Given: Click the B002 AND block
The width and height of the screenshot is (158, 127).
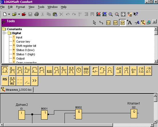Looking at the screenshot, I should [x=79, y=114].
